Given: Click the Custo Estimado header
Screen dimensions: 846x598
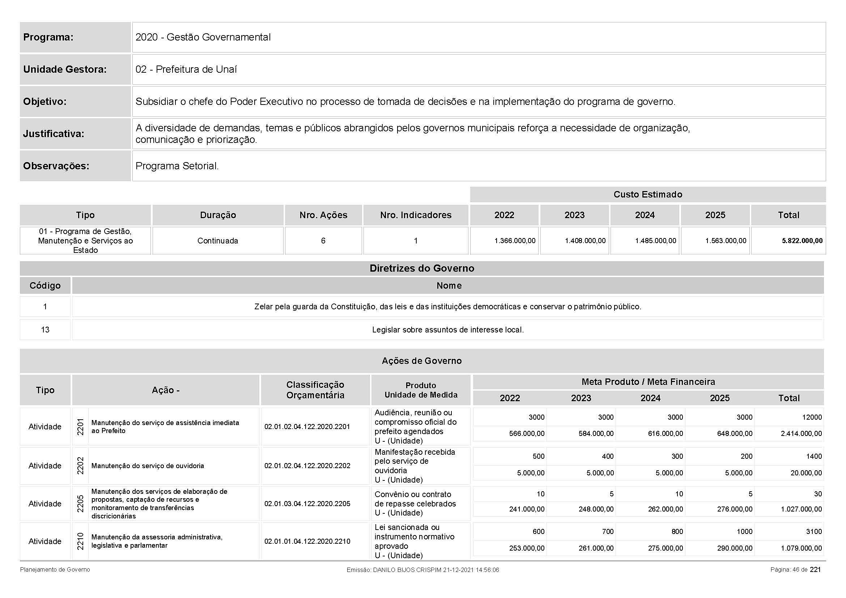Looking at the screenshot, I should (647, 195).
